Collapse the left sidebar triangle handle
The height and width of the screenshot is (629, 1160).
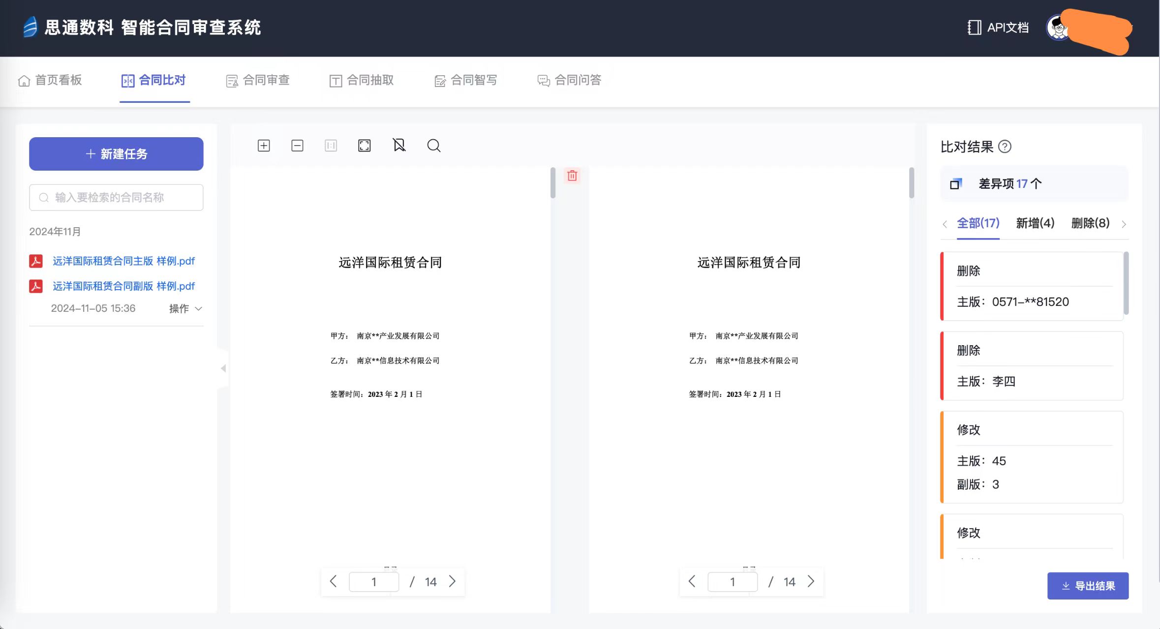click(x=223, y=368)
